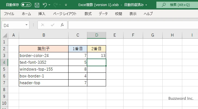Click the formula bar resize dots handle
Image resolution: width=198 pixels, height=109 pixels.
tap(33, 25)
